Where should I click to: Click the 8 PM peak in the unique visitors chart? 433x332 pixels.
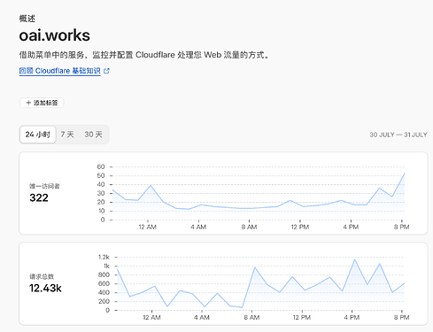[405, 174]
